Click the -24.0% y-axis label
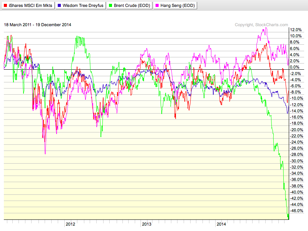Viewport: 308px width, 231px height. pos(296,142)
